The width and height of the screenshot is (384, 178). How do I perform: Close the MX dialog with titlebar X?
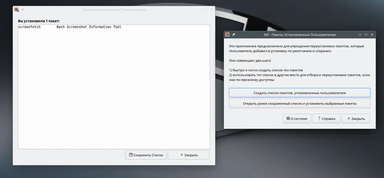(x=372, y=35)
